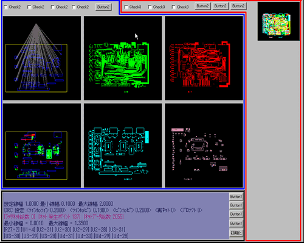Click the 初期化 initialize button

[x=236, y=233]
